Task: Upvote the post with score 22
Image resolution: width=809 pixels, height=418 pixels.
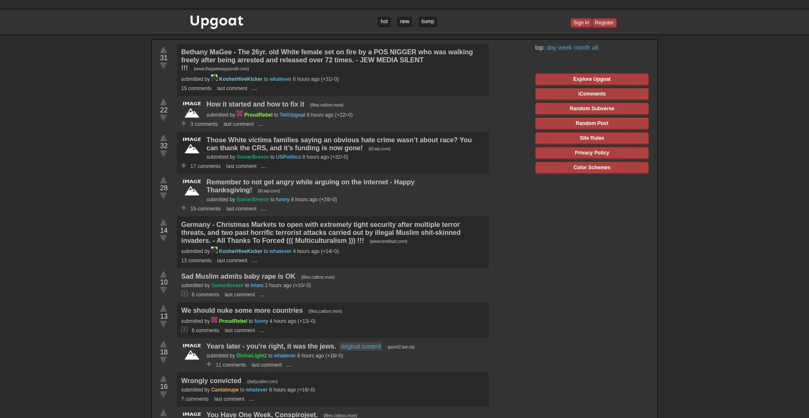Action: pos(163,102)
